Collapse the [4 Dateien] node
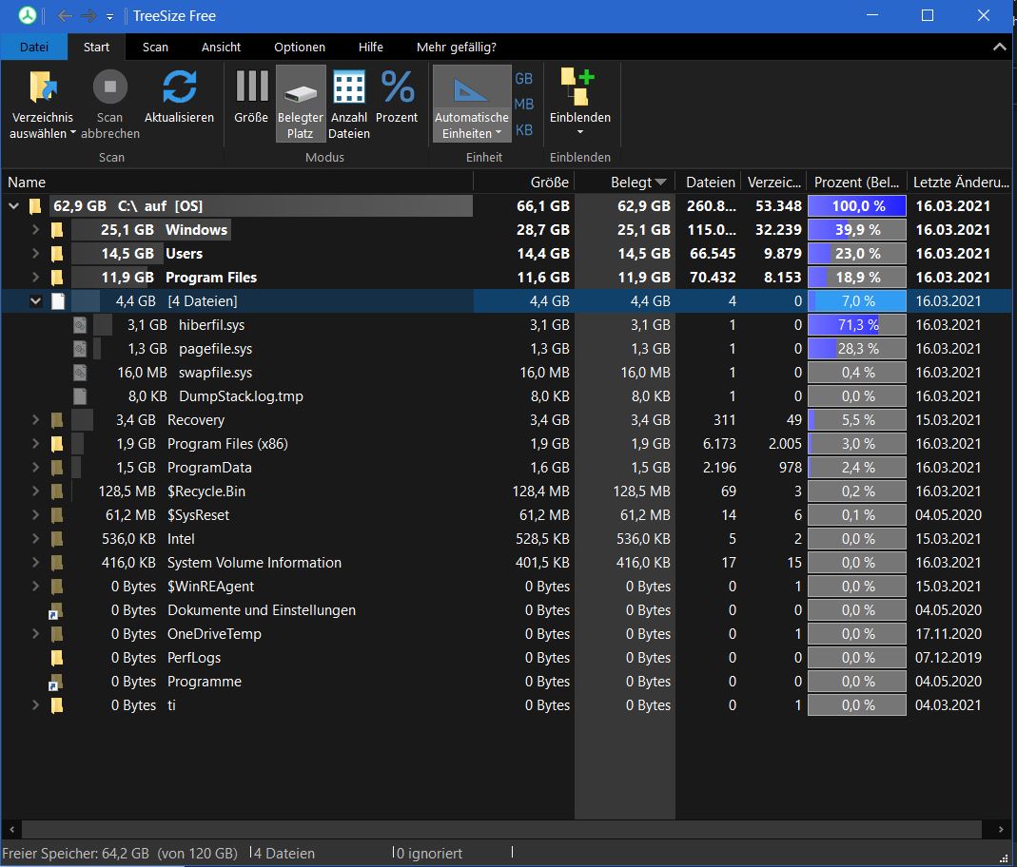Viewport: 1017px width, 867px height. pos(35,300)
